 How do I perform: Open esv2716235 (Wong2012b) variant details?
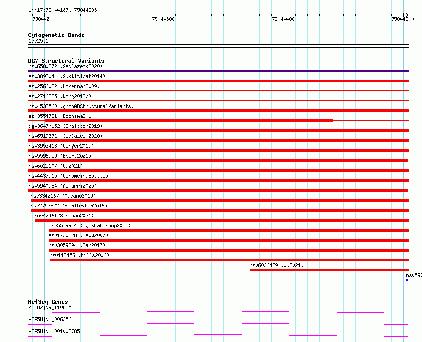[x=60, y=96]
